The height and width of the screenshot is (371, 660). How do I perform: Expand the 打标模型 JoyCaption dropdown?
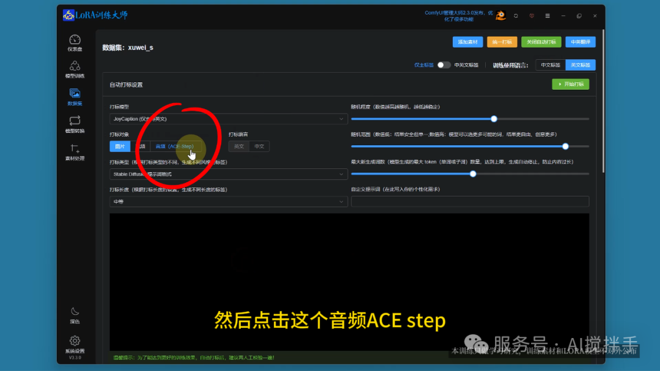(x=229, y=119)
